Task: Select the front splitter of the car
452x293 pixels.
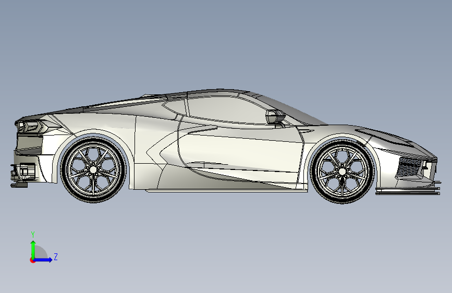Action: (408, 190)
